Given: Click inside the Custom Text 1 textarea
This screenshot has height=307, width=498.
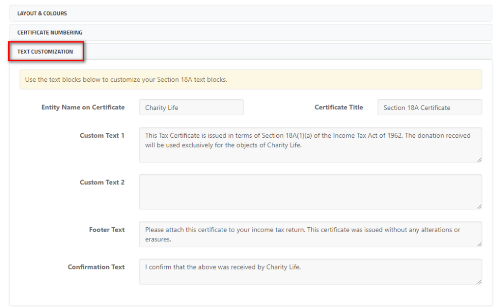Looking at the screenshot, I should click(310, 145).
